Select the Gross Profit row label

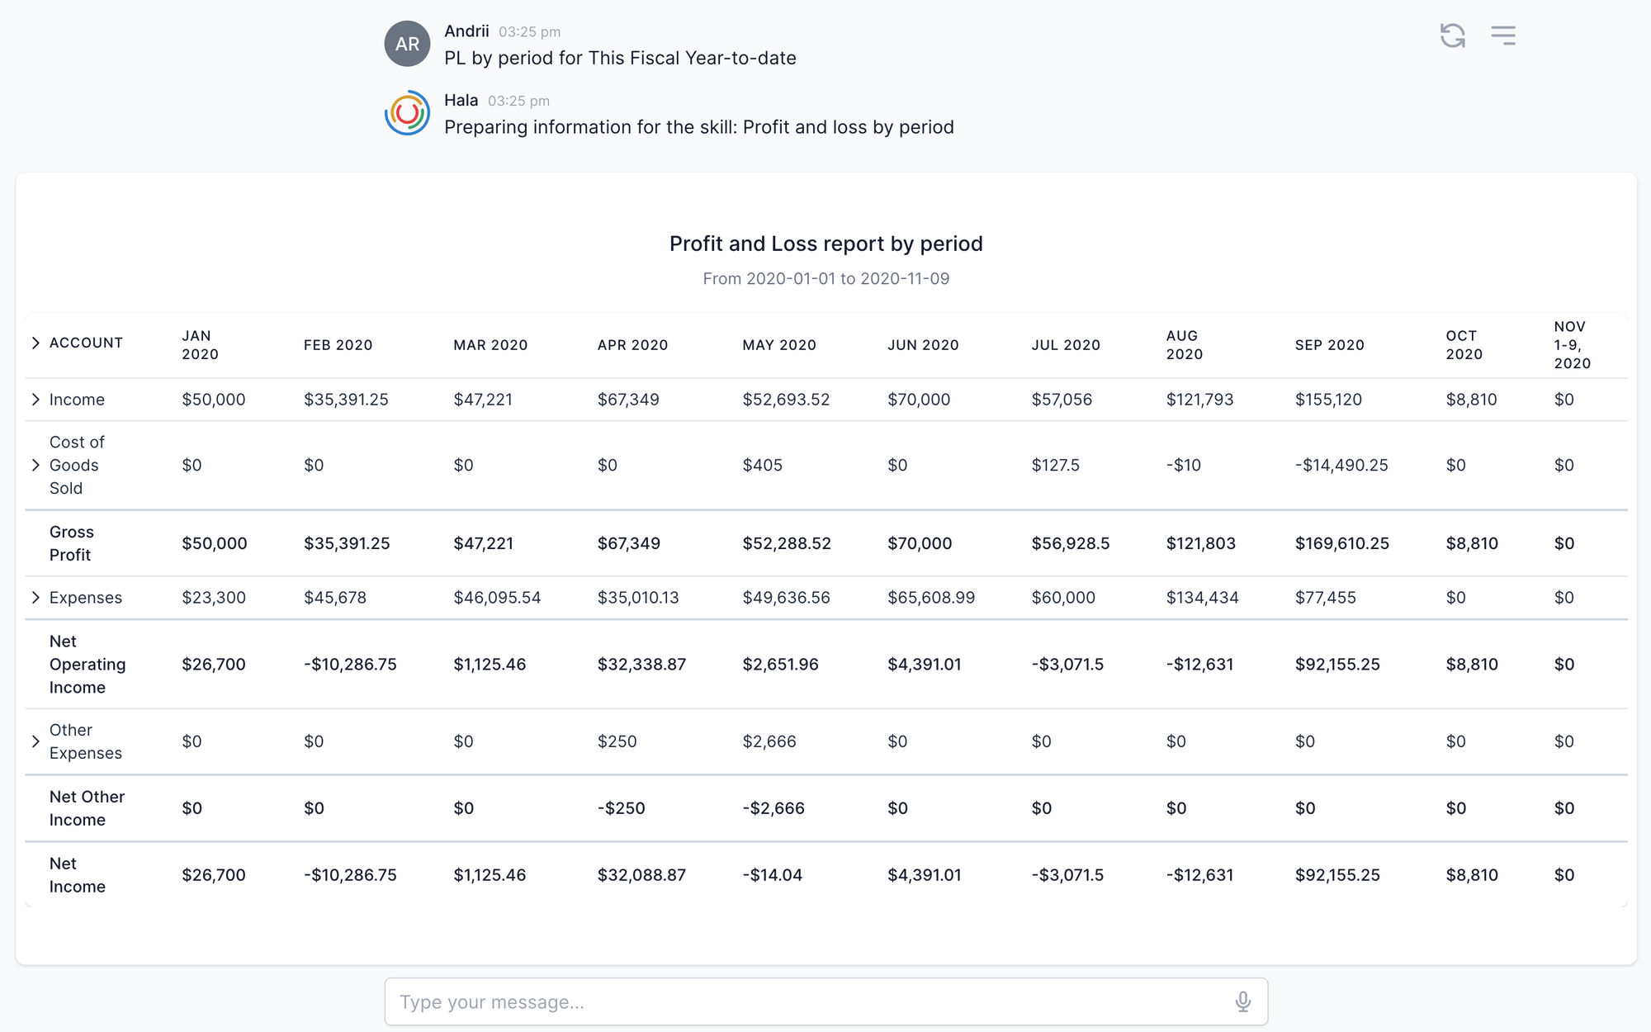(72, 543)
